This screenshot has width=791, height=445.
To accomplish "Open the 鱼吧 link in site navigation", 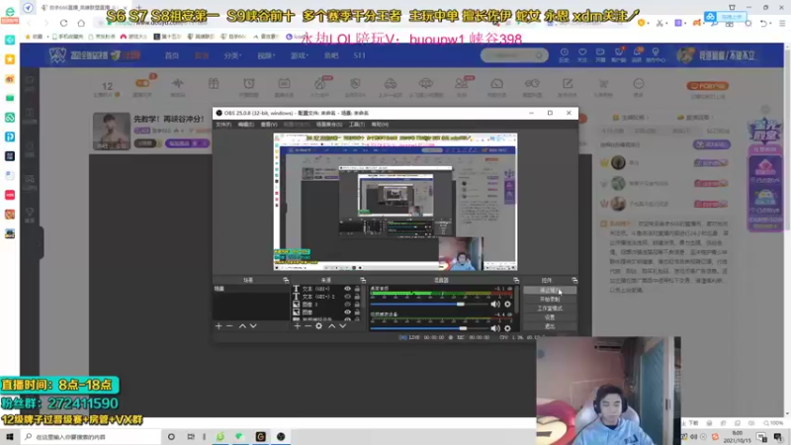I will [331, 55].
